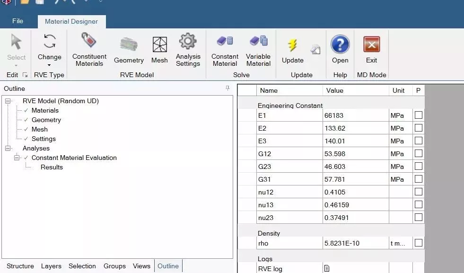The image size is (464, 273).
Task: Click the Edit group launcher icon
Action: point(25,75)
